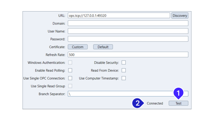
Task: Click the Connected status text
Action: click(x=155, y=103)
